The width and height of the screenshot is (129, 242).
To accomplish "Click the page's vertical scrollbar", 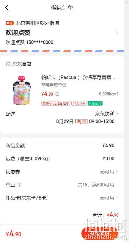I will (x=126, y=121).
